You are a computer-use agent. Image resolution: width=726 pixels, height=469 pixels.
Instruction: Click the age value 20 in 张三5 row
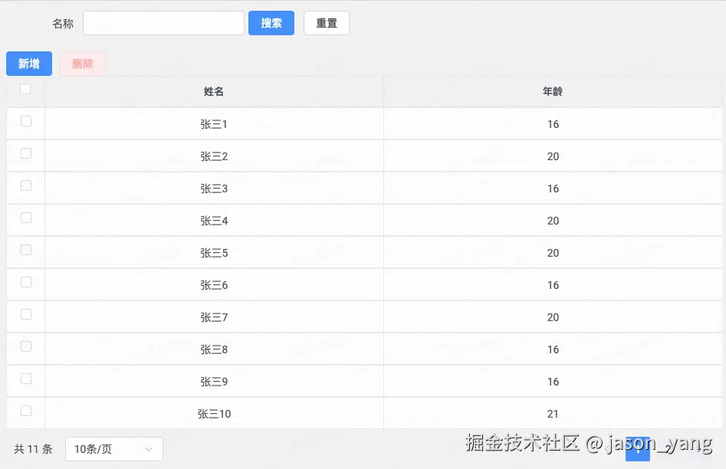(x=553, y=253)
